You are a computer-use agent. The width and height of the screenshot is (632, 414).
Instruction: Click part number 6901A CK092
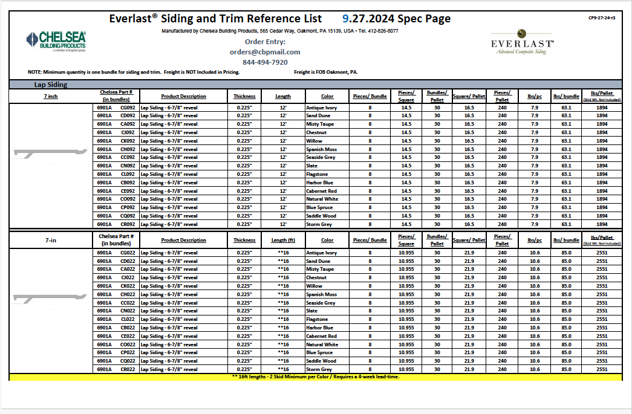point(116,141)
